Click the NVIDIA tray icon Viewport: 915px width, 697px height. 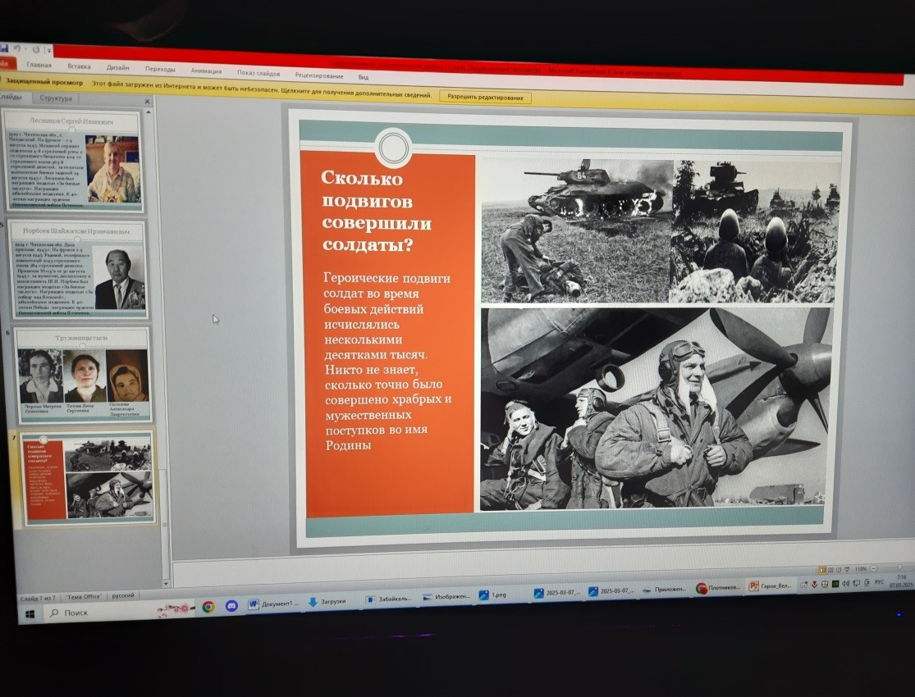[835, 584]
